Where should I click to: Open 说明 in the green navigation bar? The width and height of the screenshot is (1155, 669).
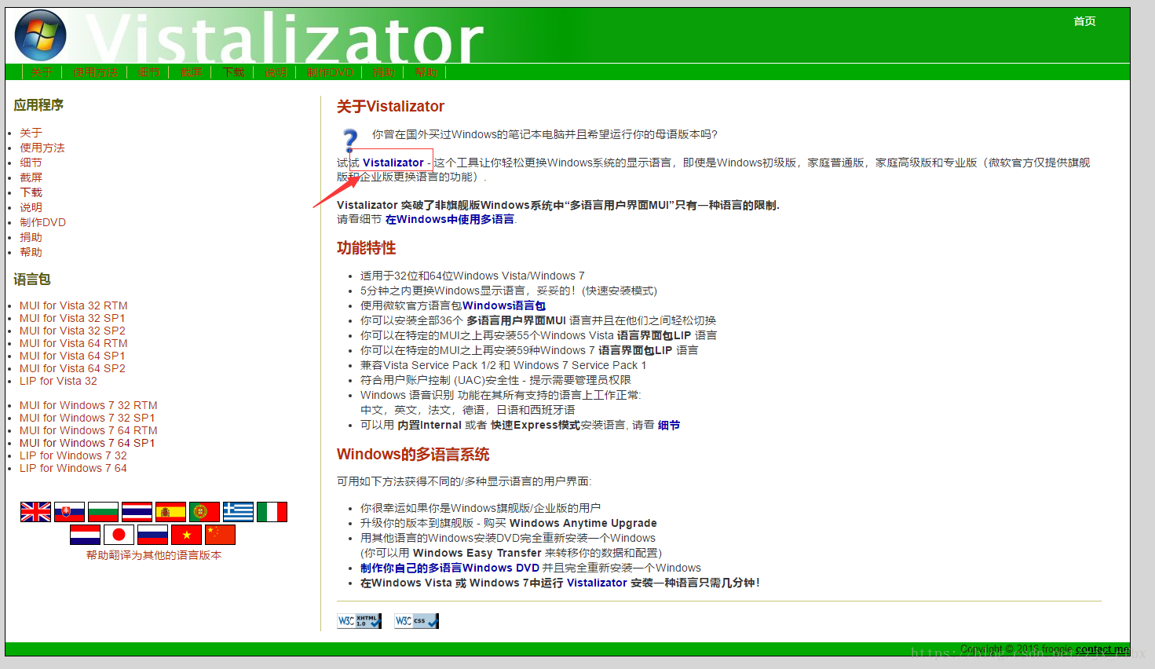click(276, 72)
